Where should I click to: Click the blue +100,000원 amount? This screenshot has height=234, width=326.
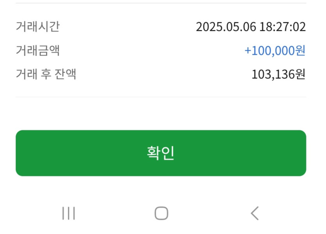(x=275, y=51)
